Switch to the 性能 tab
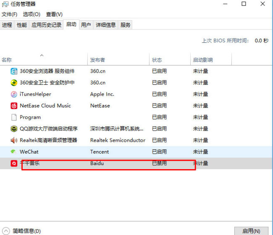This screenshot has height=235, width=273. tap(22, 25)
